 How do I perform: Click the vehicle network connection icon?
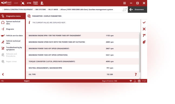point(22,3)
